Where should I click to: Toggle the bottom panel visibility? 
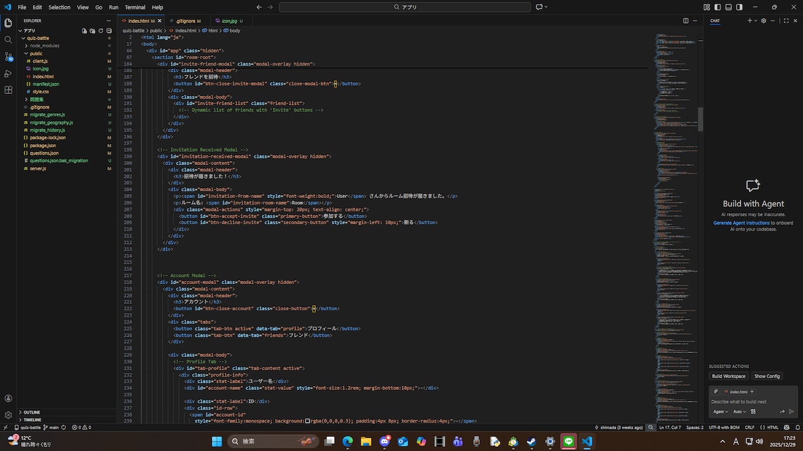pyautogui.click(x=729, y=7)
